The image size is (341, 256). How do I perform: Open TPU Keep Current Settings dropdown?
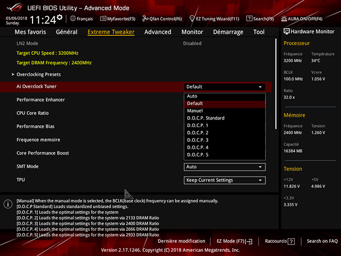tap(225, 180)
